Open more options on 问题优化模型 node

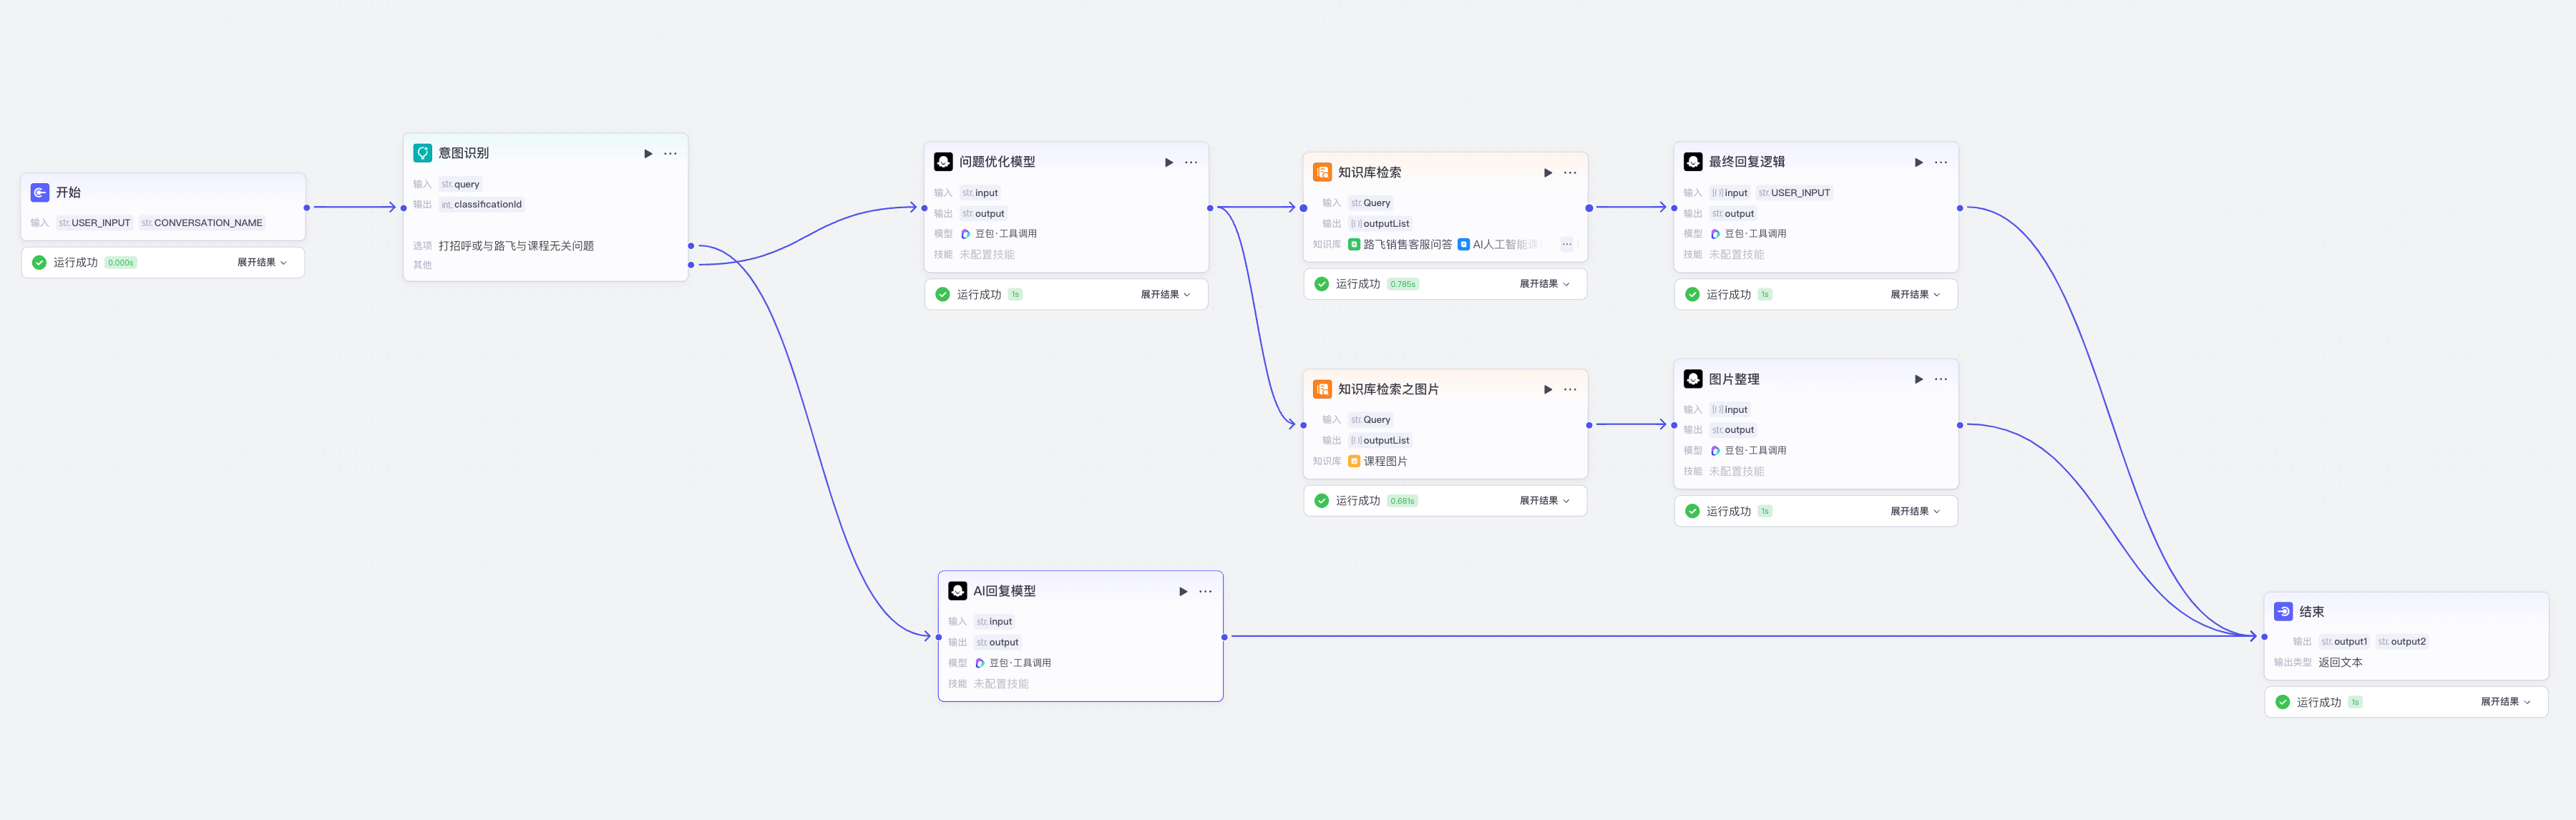[x=1191, y=162]
